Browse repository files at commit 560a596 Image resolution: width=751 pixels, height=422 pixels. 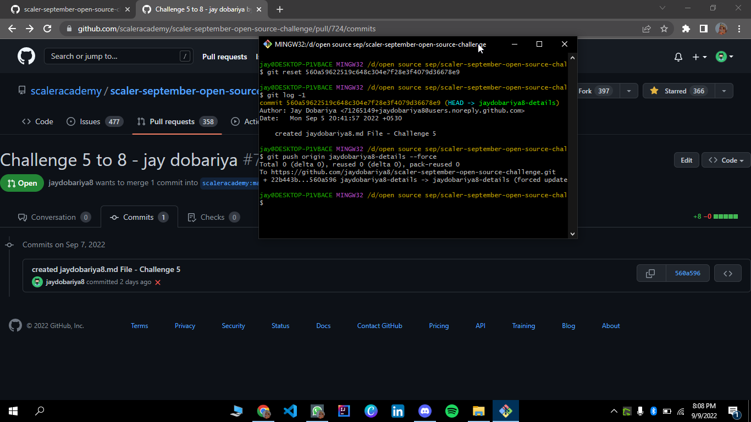click(x=727, y=273)
